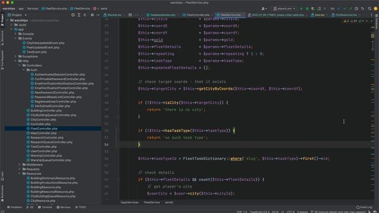Screen dimensions: 379x213
Task: Expand the Console folder
Action: click(15, 34)
